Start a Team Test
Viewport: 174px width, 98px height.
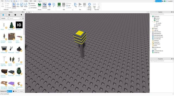point(94,5)
